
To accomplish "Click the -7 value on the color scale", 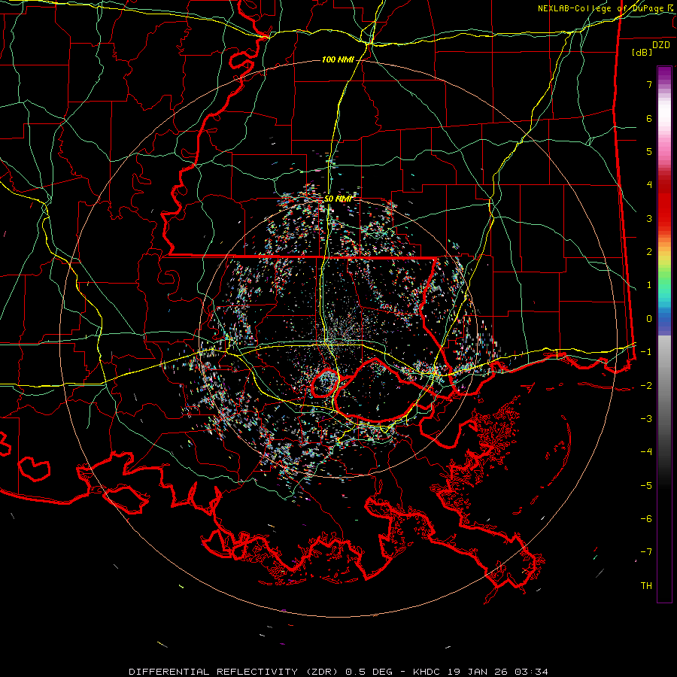I will 646,552.
